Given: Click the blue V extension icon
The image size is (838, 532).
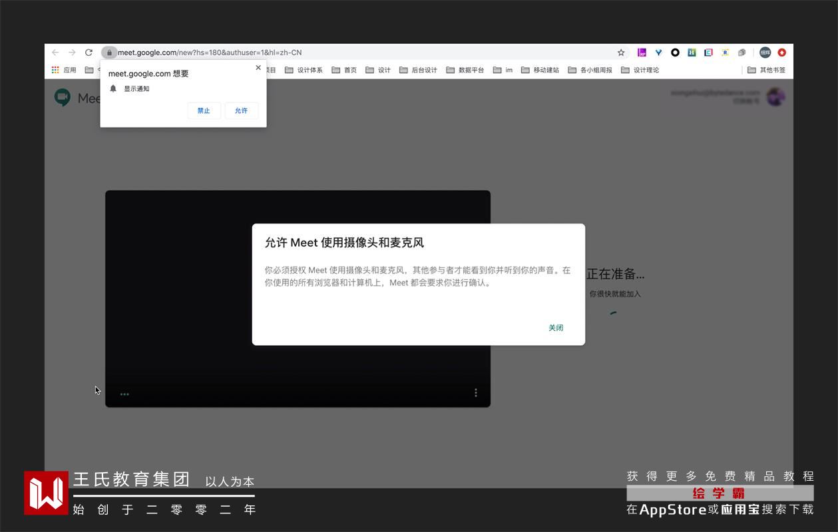Looking at the screenshot, I should [x=658, y=53].
